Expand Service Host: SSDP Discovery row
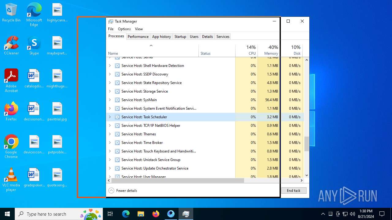Image resolution: width=392 pixels, height=220 pixels. (x=110, y=74)
